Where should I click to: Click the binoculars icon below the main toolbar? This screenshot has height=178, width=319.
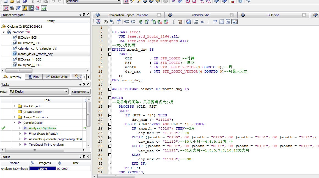[12, 8]
